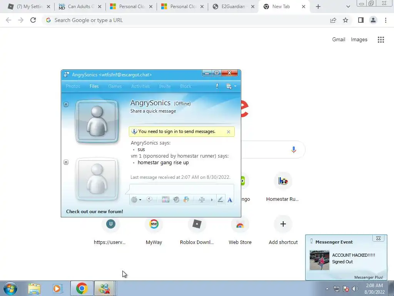The height and width of the screenshot is (296, 394).
Task: Open the Photos menu in chat window
Action: point(73,86)
